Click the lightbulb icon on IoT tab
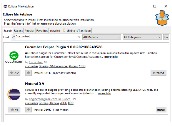 click(64, 31)
